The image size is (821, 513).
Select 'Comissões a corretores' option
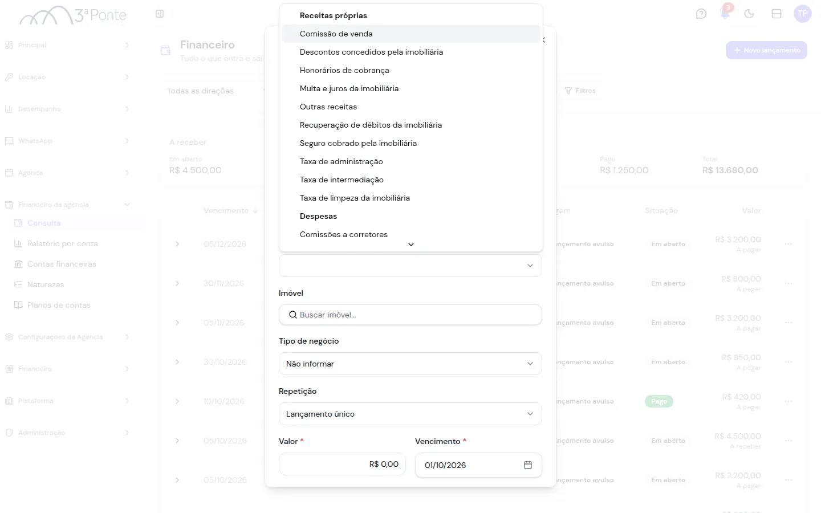(410, 234)
